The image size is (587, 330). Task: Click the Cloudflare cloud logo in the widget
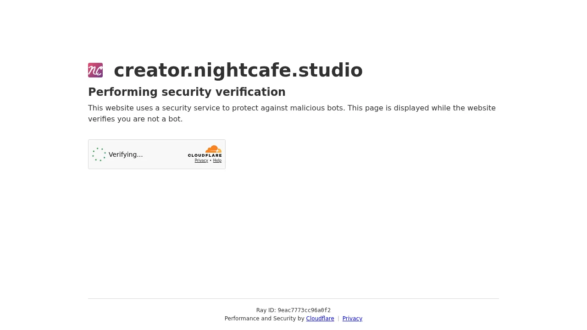pos(213,149)
